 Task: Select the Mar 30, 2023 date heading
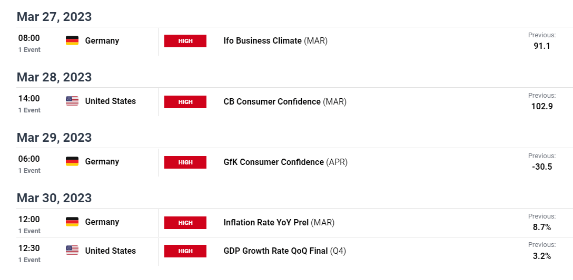(x=54, y=198)
